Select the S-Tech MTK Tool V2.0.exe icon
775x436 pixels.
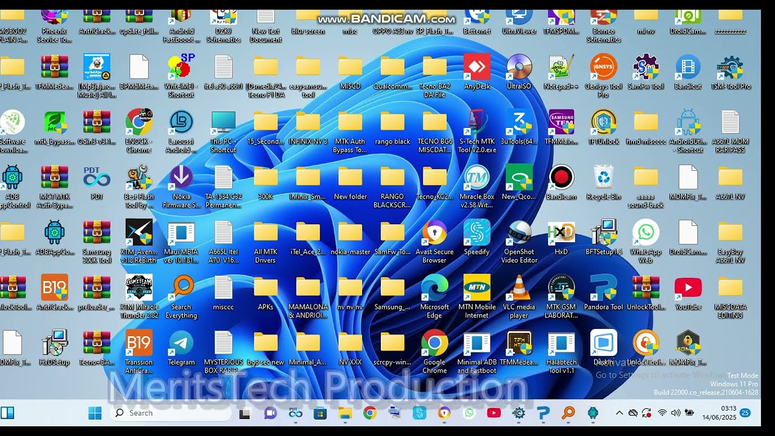pyautogui.click(x=477, y=131)
